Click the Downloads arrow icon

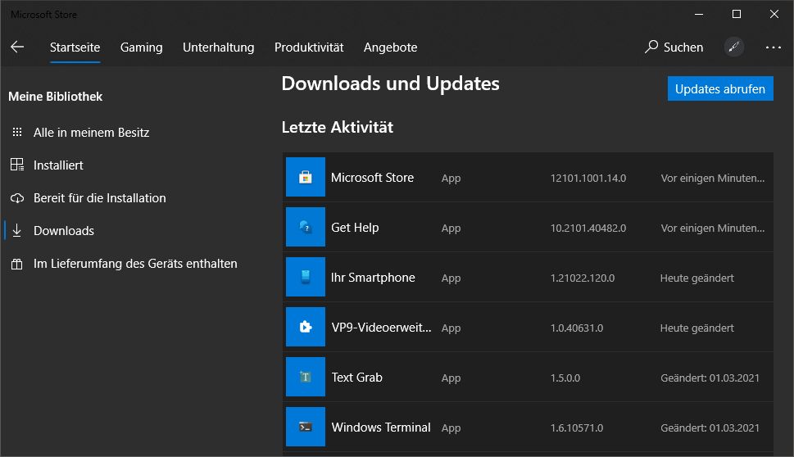point(17,231)
